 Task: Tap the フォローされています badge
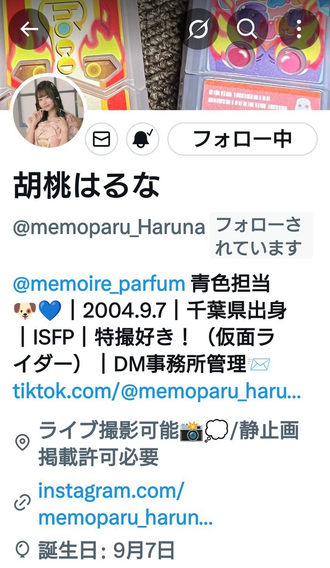261,235
